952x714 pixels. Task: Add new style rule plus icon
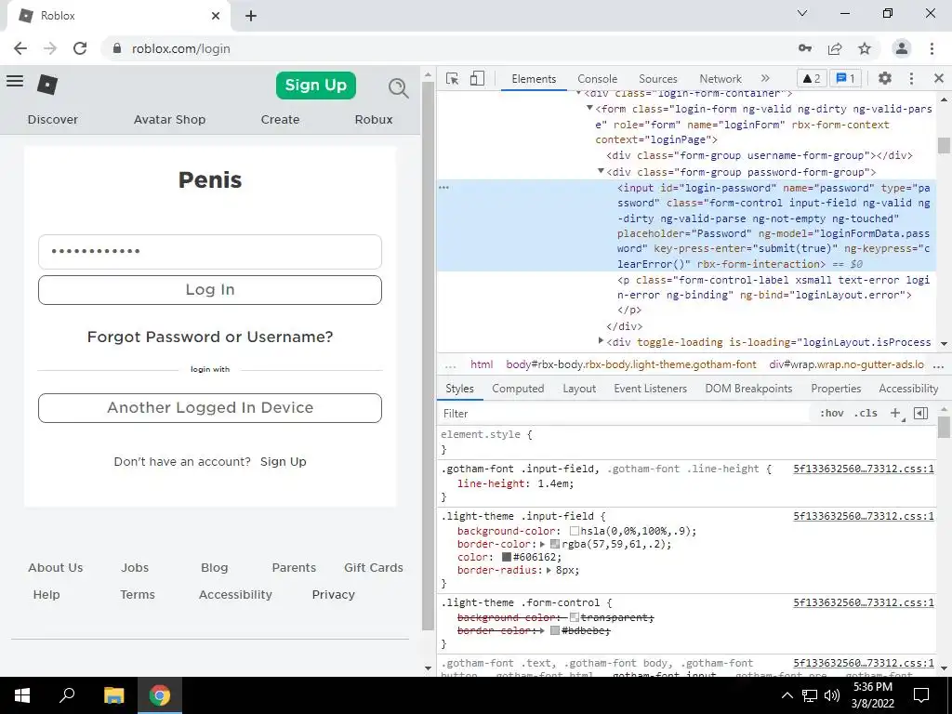pos(895,413)
